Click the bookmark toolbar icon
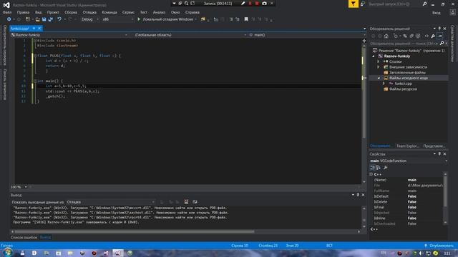 (246, 19)
